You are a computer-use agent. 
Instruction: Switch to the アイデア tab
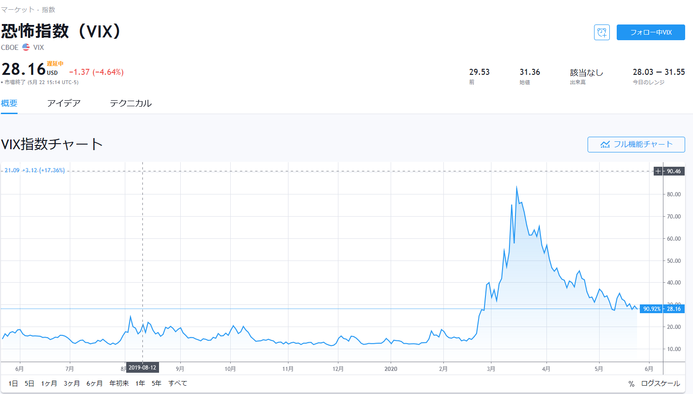[64, 103]
